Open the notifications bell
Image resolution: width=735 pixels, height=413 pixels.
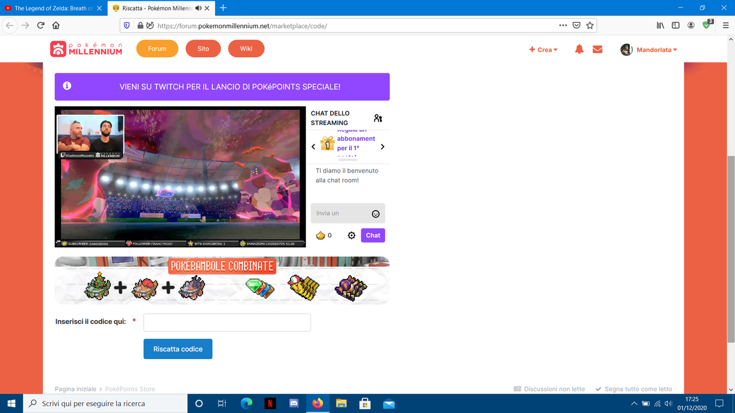(x=579, y=50)
